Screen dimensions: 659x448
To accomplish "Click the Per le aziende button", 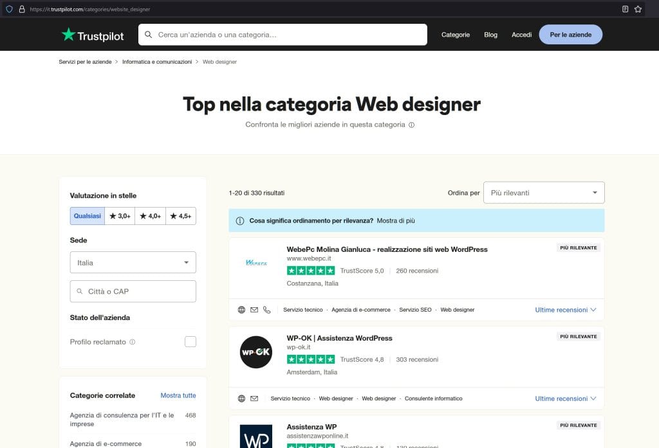I will pyautogui.click(x=571, y=35).
